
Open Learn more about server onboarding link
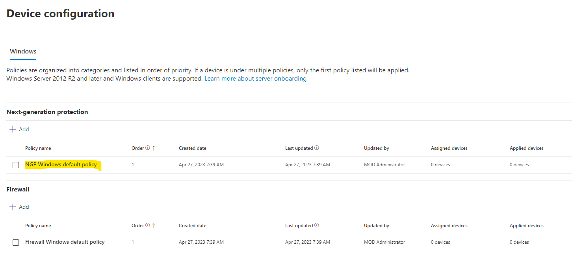pos(255,79)
